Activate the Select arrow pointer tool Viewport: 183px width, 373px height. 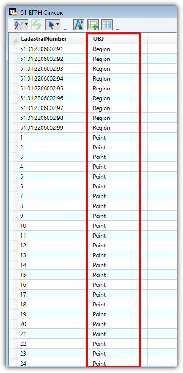[x=51, y=25]
